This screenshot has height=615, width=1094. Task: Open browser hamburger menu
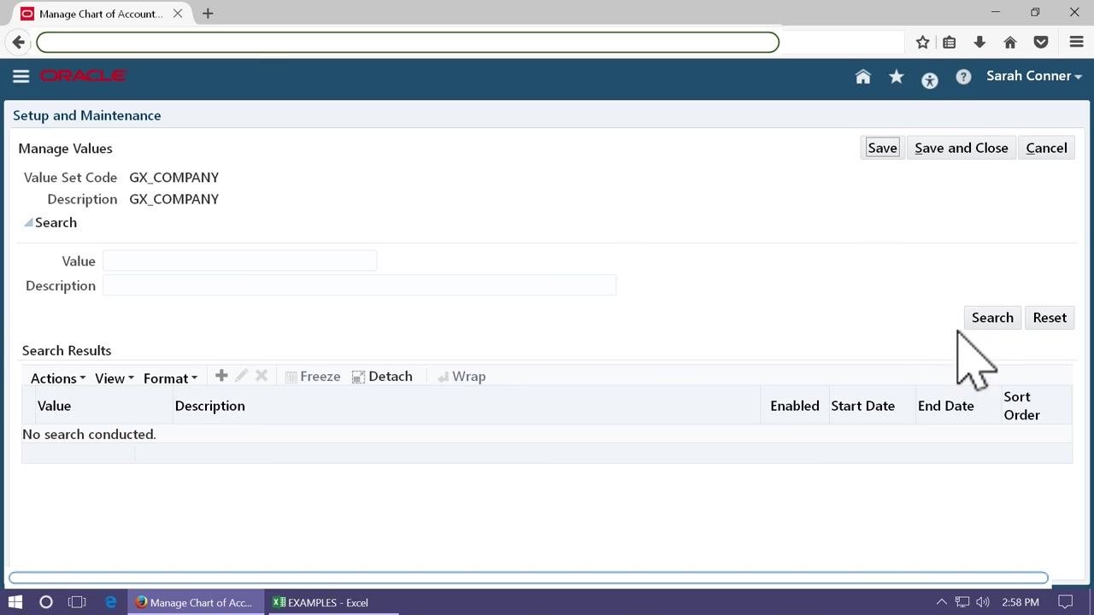tap(1077, 42)
